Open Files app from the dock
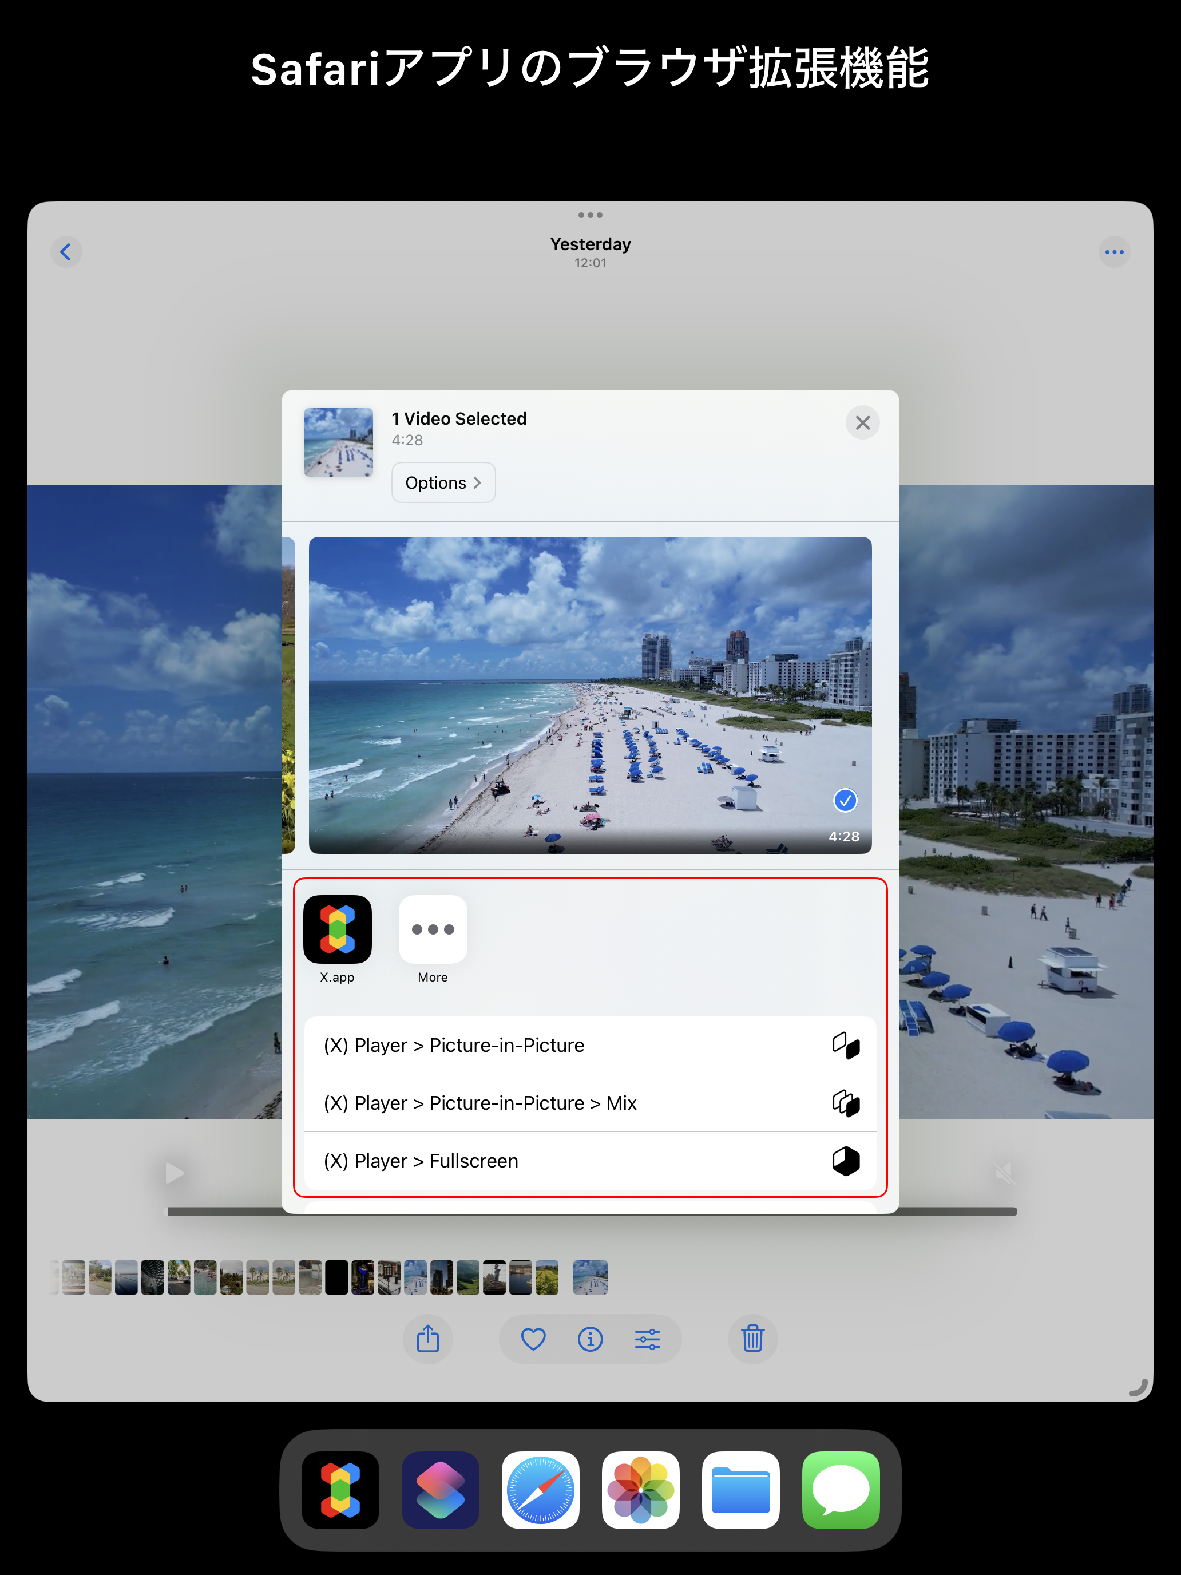 (x=741, y=1490)
